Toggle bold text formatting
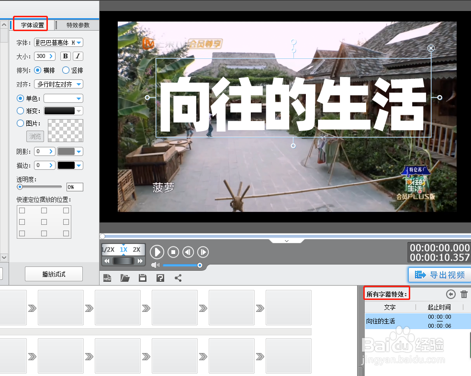The height and width of the screenshot is (376, 471). click(x=66, y=56)
